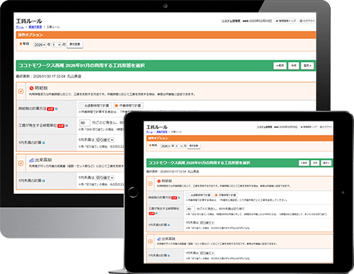The width and height of the screenshot is (354, 274).
Task: Go to 前月 on the tablet
Action: 304,163
